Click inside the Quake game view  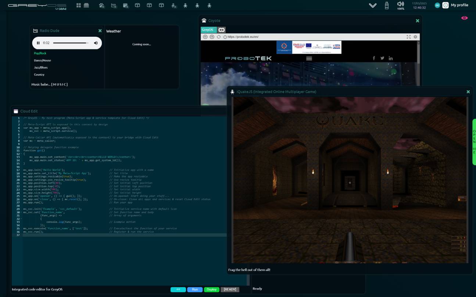coord(350,180)
